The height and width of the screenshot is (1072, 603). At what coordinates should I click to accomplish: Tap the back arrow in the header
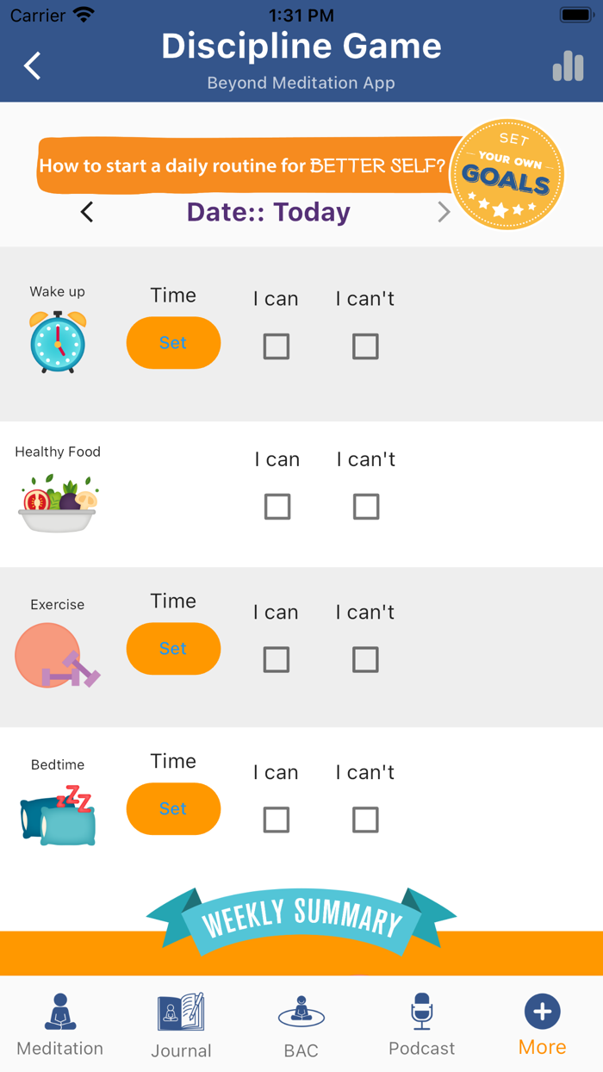[32, 66]
